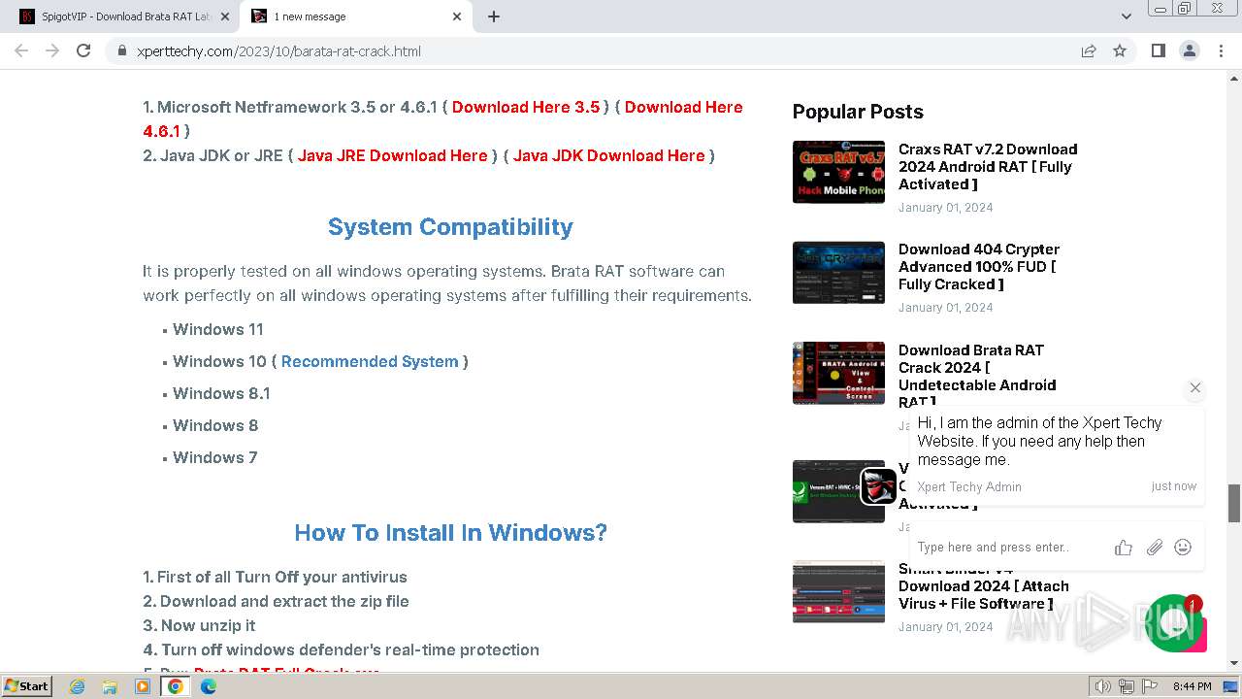
Task: Open File Explorer from taskbar
Action: click(x=110, y=686)
